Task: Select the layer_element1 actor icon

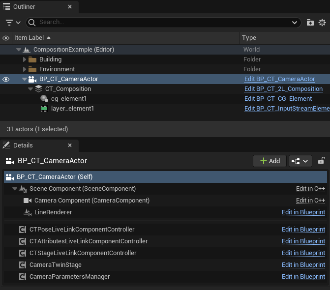Action: tap(44, 109)
